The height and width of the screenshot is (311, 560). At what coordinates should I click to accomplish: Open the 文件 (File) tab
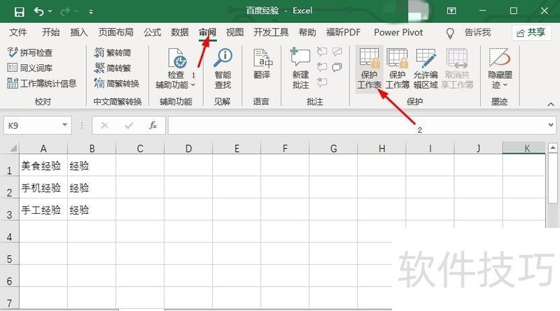(x=18, y=32)
